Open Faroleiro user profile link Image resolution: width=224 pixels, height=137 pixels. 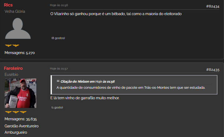(13, 68)
